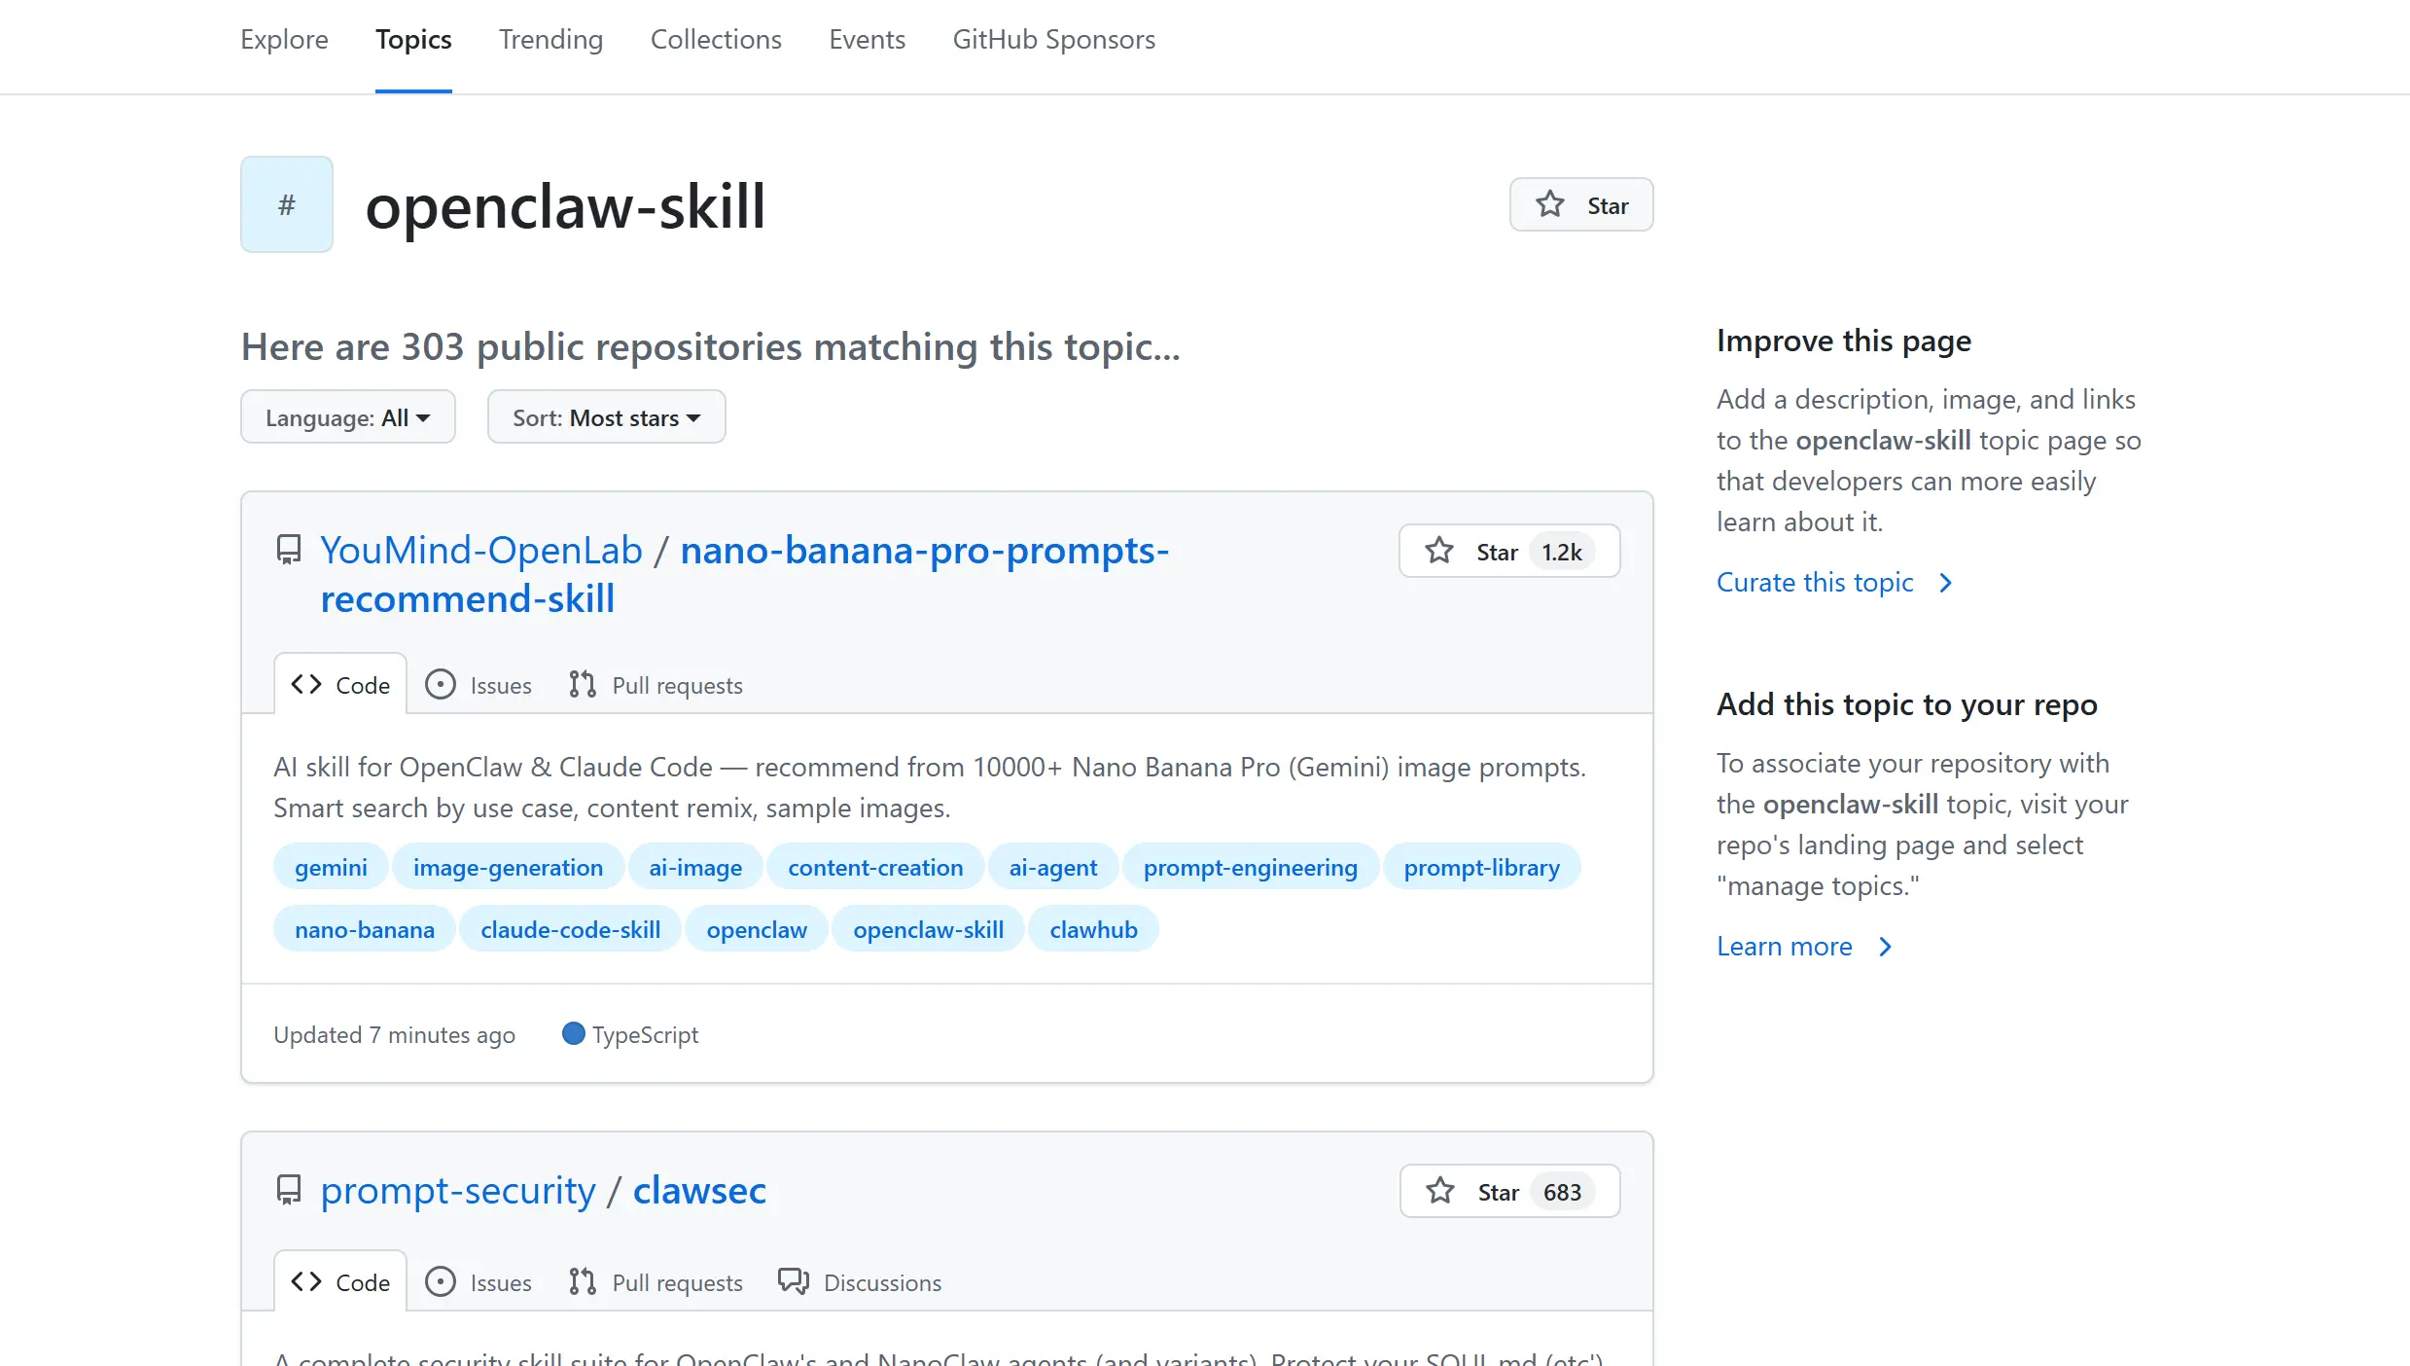Open Pull requests for nano-banana-pro-prompts repo
Image resolution: width=2410 pixels, height=1366 pixels.
point(656,686)
